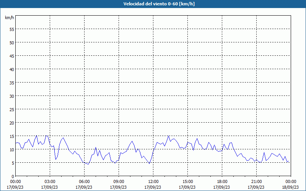Screen dimensions: 306x191
Task: Select the 18:00 time marker on the x-axis
Action: point(222,181)
